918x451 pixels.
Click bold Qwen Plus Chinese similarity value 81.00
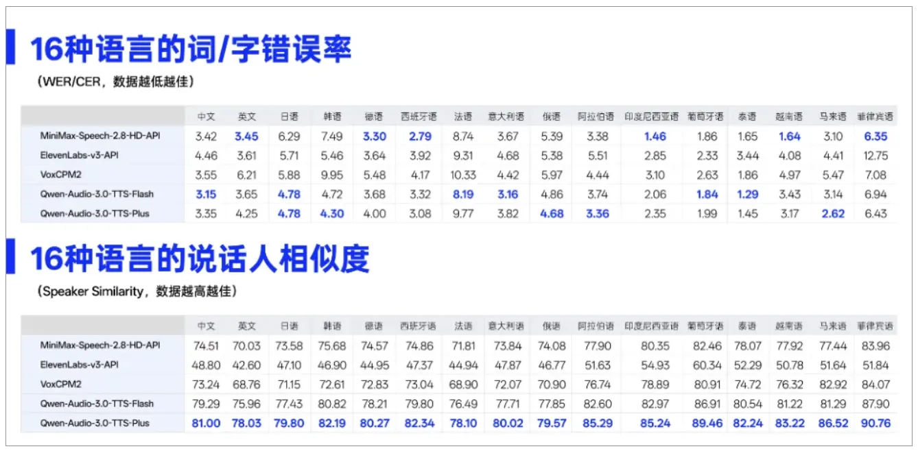(x=204, y=424)
